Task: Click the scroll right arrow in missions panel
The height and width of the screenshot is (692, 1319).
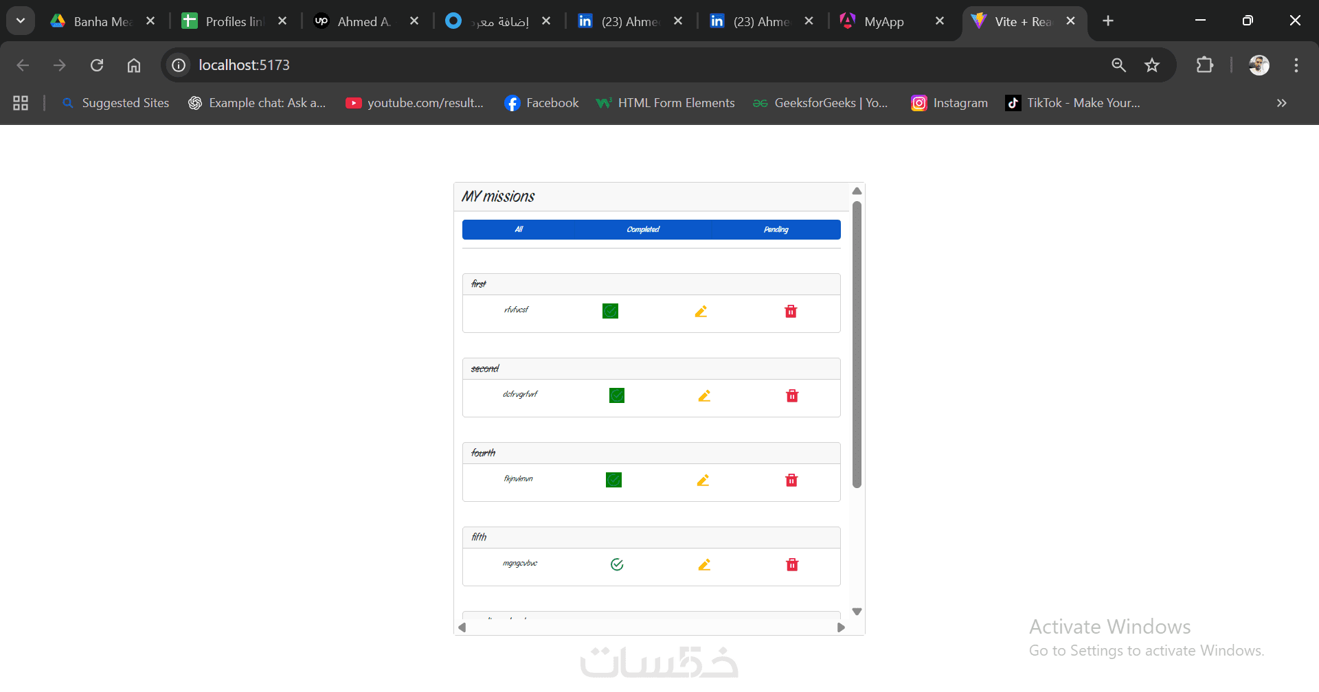Action: click(x=841, y=627)
